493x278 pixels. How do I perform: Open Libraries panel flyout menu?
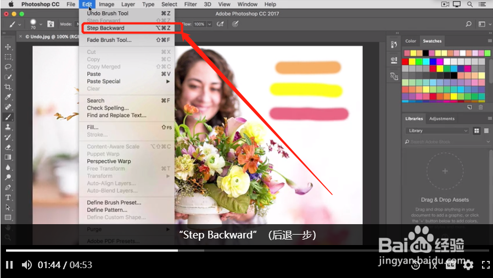490,119
